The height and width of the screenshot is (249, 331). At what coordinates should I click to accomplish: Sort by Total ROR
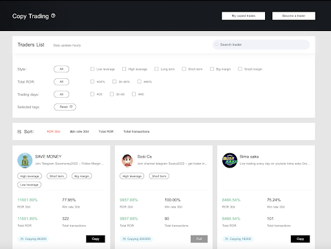coord(106,131)
